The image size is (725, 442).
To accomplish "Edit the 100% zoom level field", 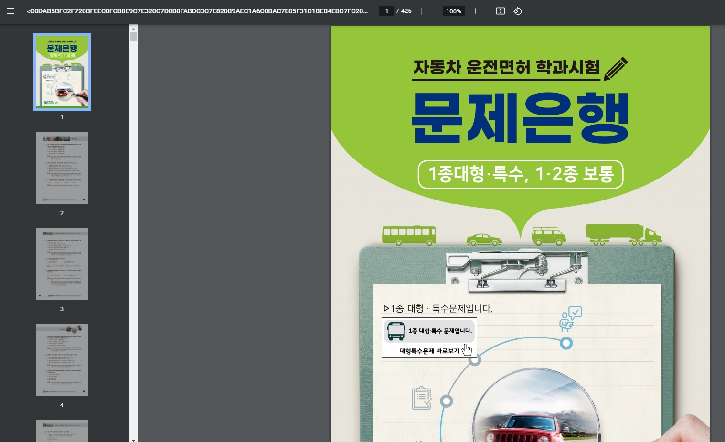I will tap(453, 11).
